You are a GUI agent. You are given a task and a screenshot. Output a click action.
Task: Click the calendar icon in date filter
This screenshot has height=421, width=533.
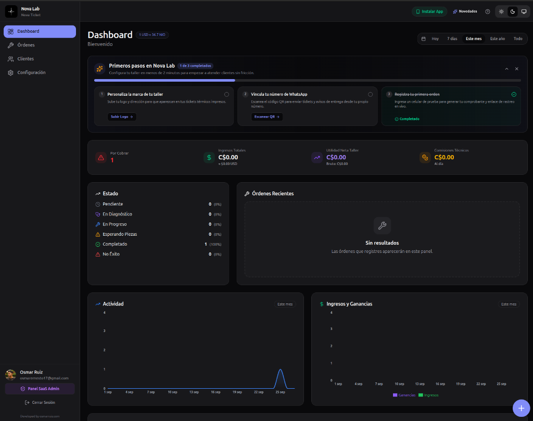coord(424,39)
